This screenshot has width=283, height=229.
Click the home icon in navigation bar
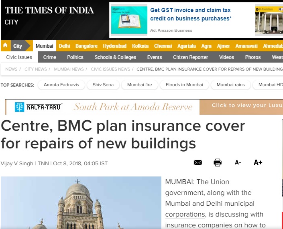(x=5, y=45)
